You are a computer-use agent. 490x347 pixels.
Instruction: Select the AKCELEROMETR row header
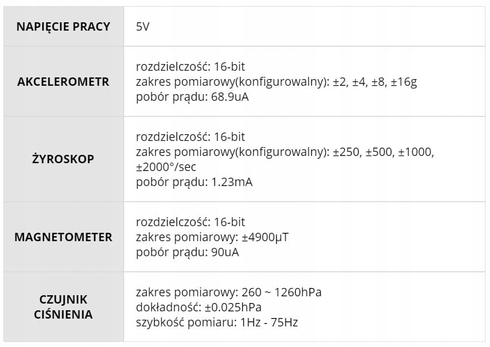coord(63,81)
